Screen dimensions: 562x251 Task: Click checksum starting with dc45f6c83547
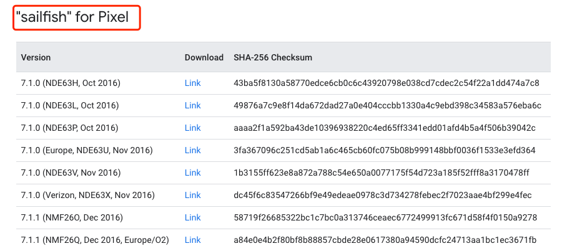pos(383,195)
